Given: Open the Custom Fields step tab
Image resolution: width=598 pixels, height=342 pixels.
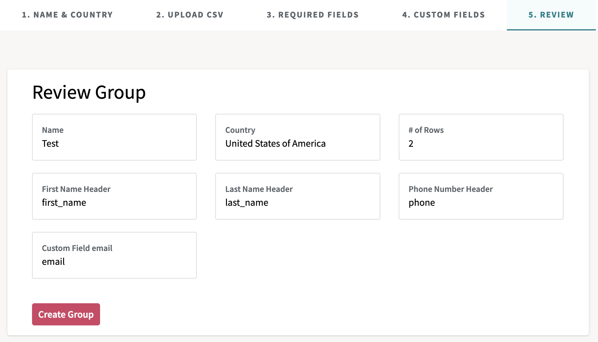Looking at the screenshot, I should coord(443,15).
